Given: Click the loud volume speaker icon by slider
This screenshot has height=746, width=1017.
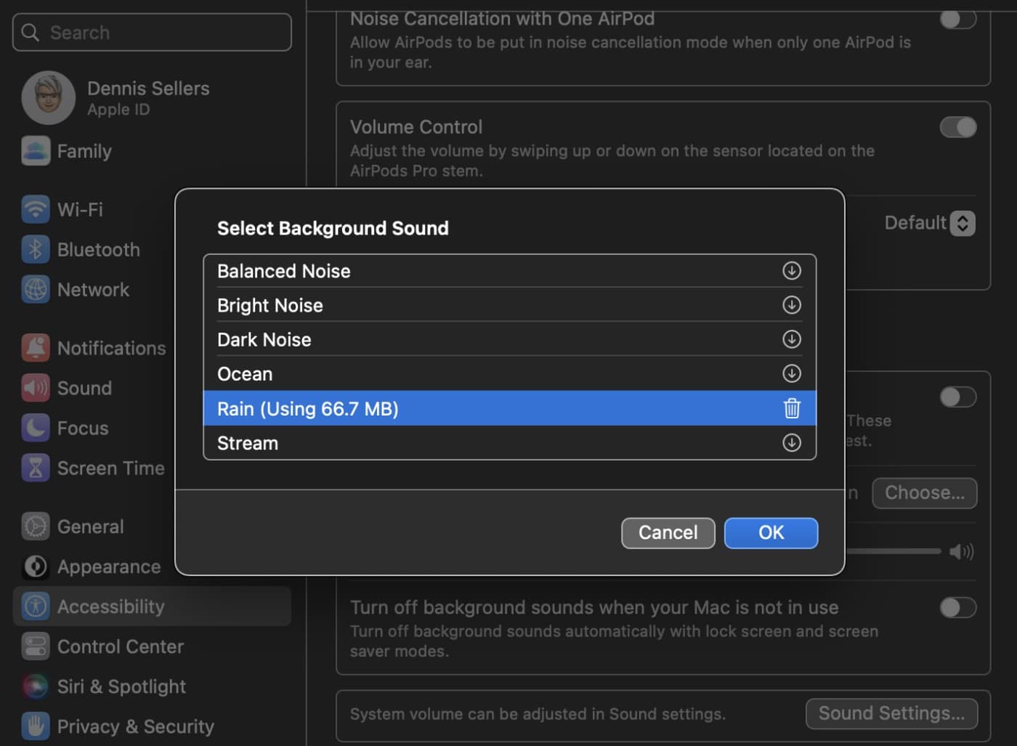Looking at the screenshot, I should coord(961,552).
